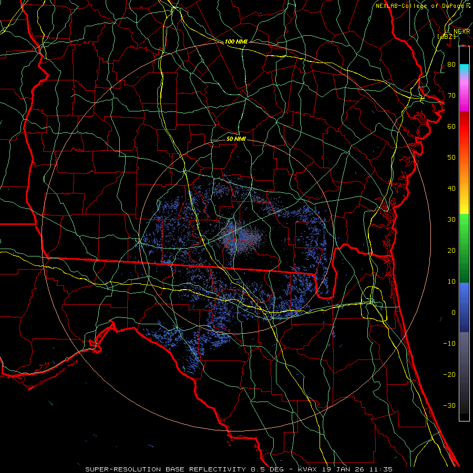Click the blue segment of the reflectivity color bar

coord(464,307)
